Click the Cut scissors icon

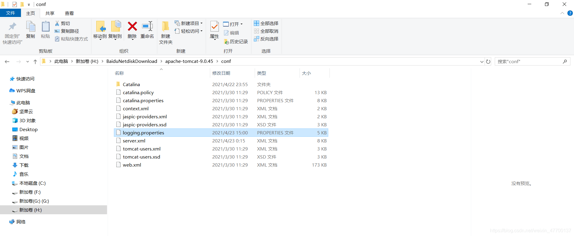57,23
